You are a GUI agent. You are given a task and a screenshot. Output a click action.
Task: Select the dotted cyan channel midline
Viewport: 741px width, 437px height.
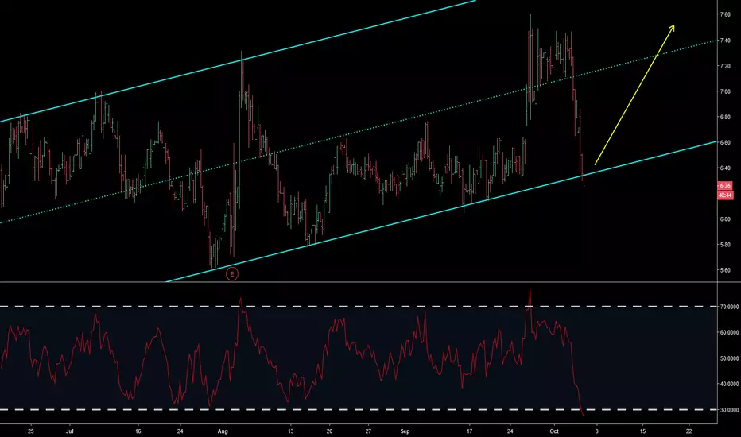[359, 131]
